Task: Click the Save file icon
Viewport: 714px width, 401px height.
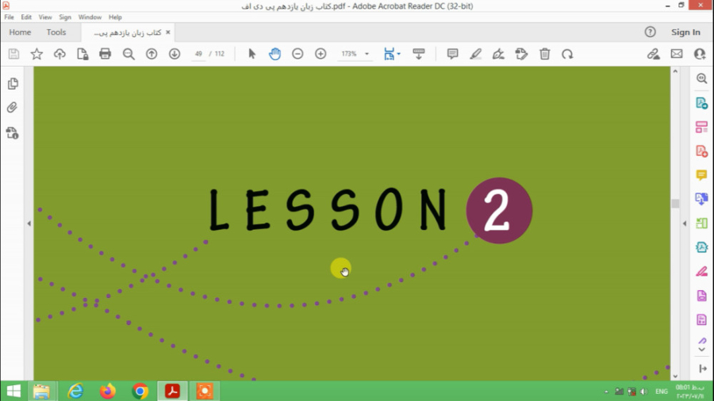Action: click(13, 54)
